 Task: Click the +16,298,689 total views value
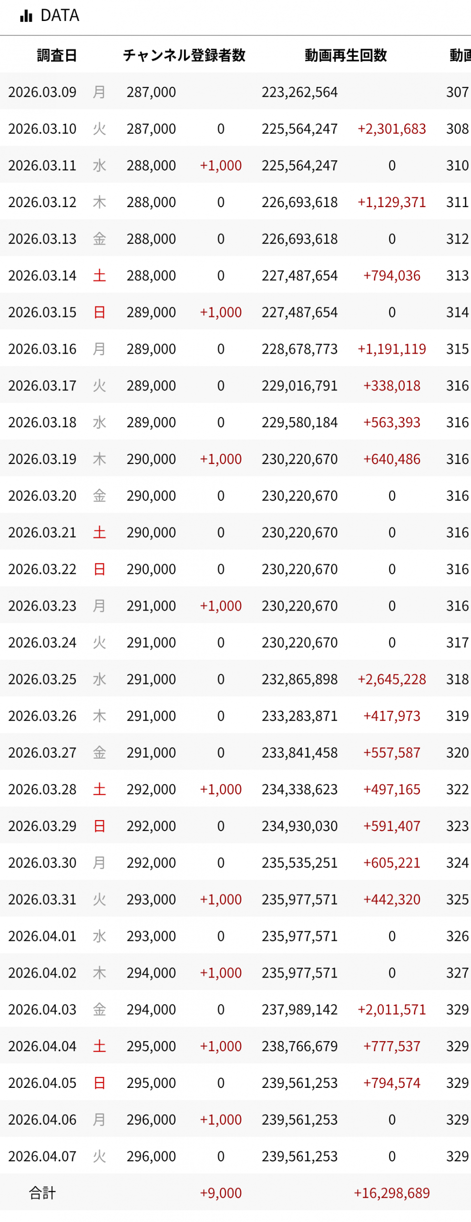click(x=391, y=1193)
